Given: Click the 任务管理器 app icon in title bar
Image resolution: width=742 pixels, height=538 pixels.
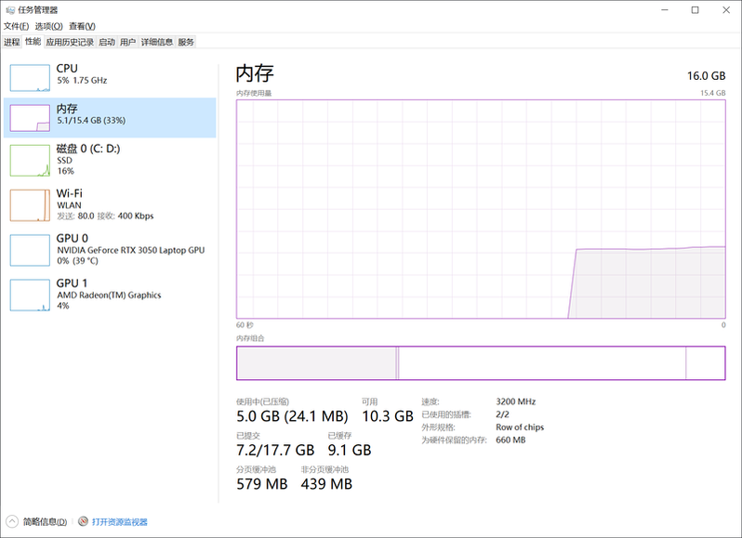Looking at the screenshot, I should click(x=9, y=9).
